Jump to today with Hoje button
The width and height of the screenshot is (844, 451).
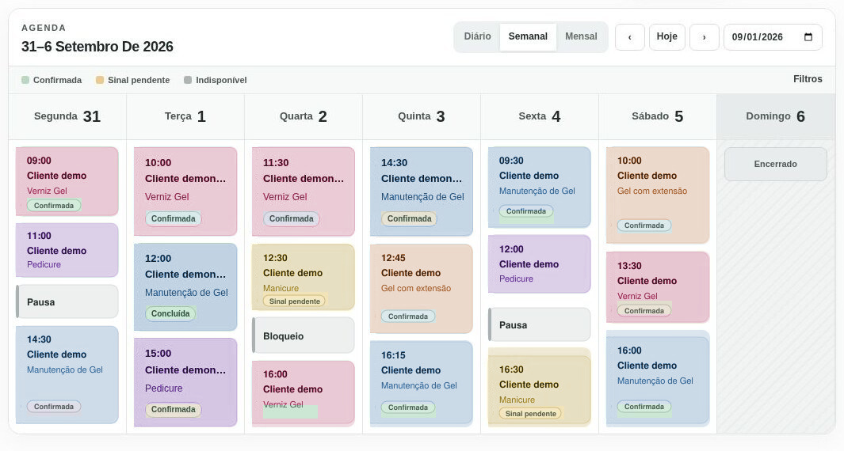point(667,37)
